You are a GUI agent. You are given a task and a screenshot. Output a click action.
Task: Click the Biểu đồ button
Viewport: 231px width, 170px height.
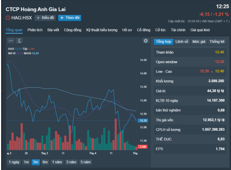click(x=45, y=18)
